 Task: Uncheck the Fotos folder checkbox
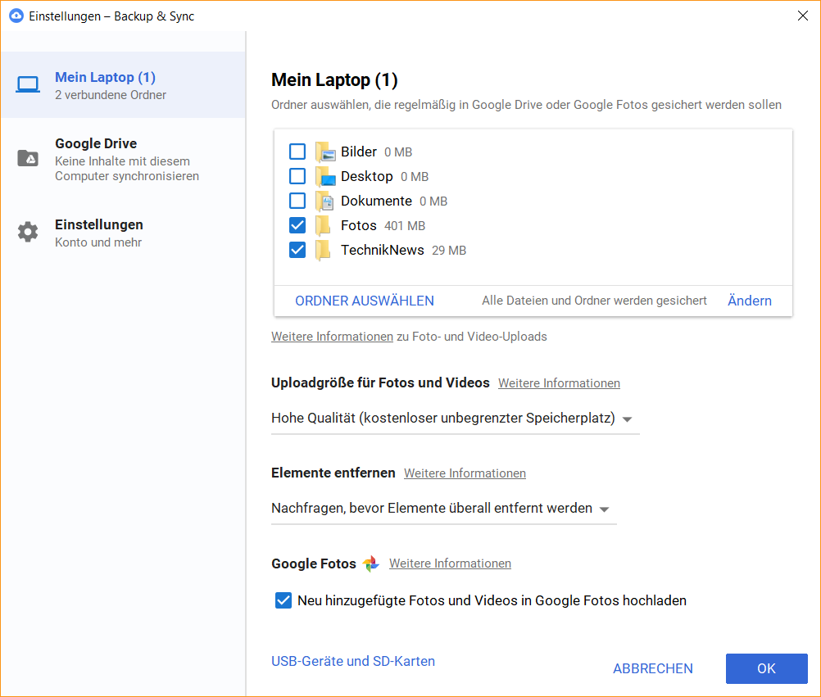297,225
